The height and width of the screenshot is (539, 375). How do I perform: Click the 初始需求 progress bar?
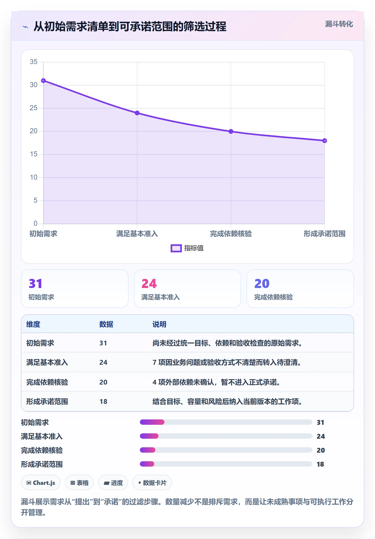[x=226, y=422]
